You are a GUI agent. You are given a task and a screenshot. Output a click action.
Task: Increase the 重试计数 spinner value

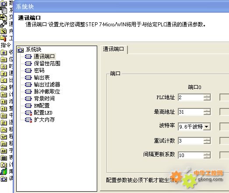pyautogui.click(x=207, y=139)
